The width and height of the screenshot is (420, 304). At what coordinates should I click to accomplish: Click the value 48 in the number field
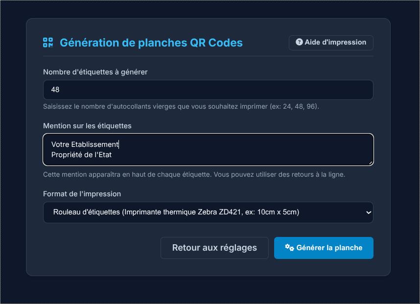click(55, 90)
